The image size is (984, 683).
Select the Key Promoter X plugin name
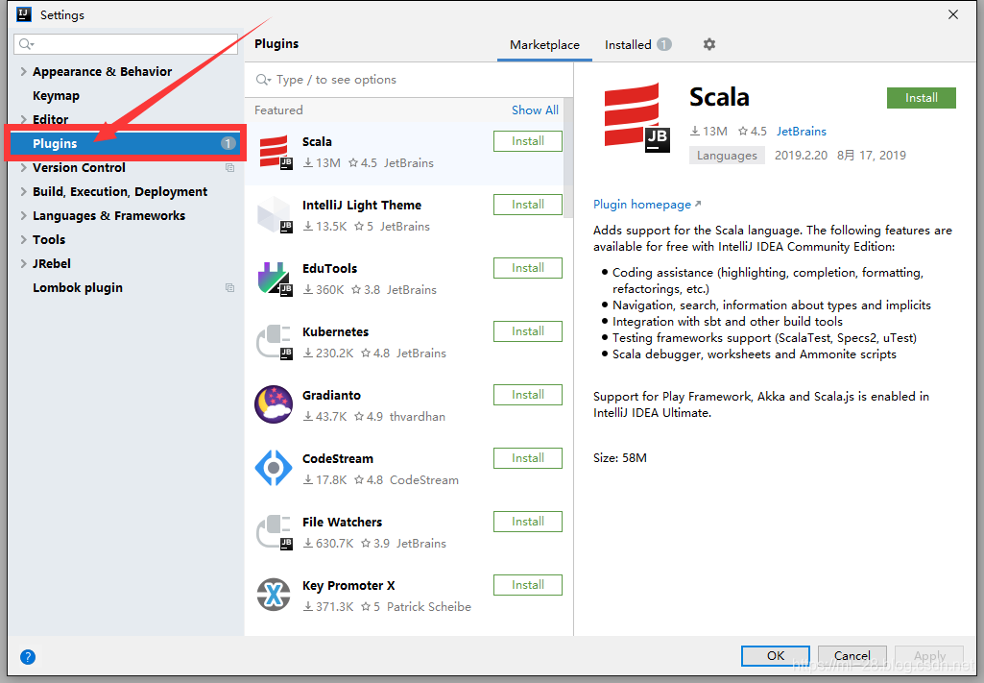coord(348,586)
